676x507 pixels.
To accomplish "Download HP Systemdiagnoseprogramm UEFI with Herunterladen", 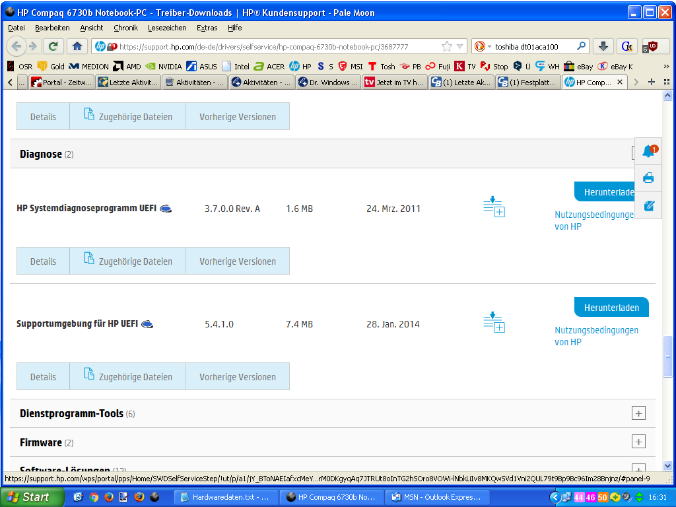I will pos(605,192).
